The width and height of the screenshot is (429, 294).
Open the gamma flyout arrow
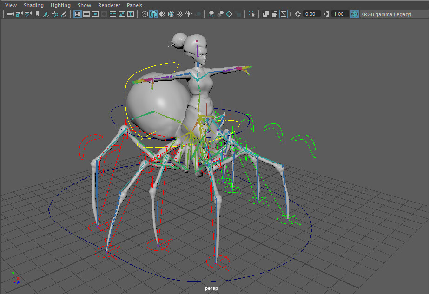(325, 14)
